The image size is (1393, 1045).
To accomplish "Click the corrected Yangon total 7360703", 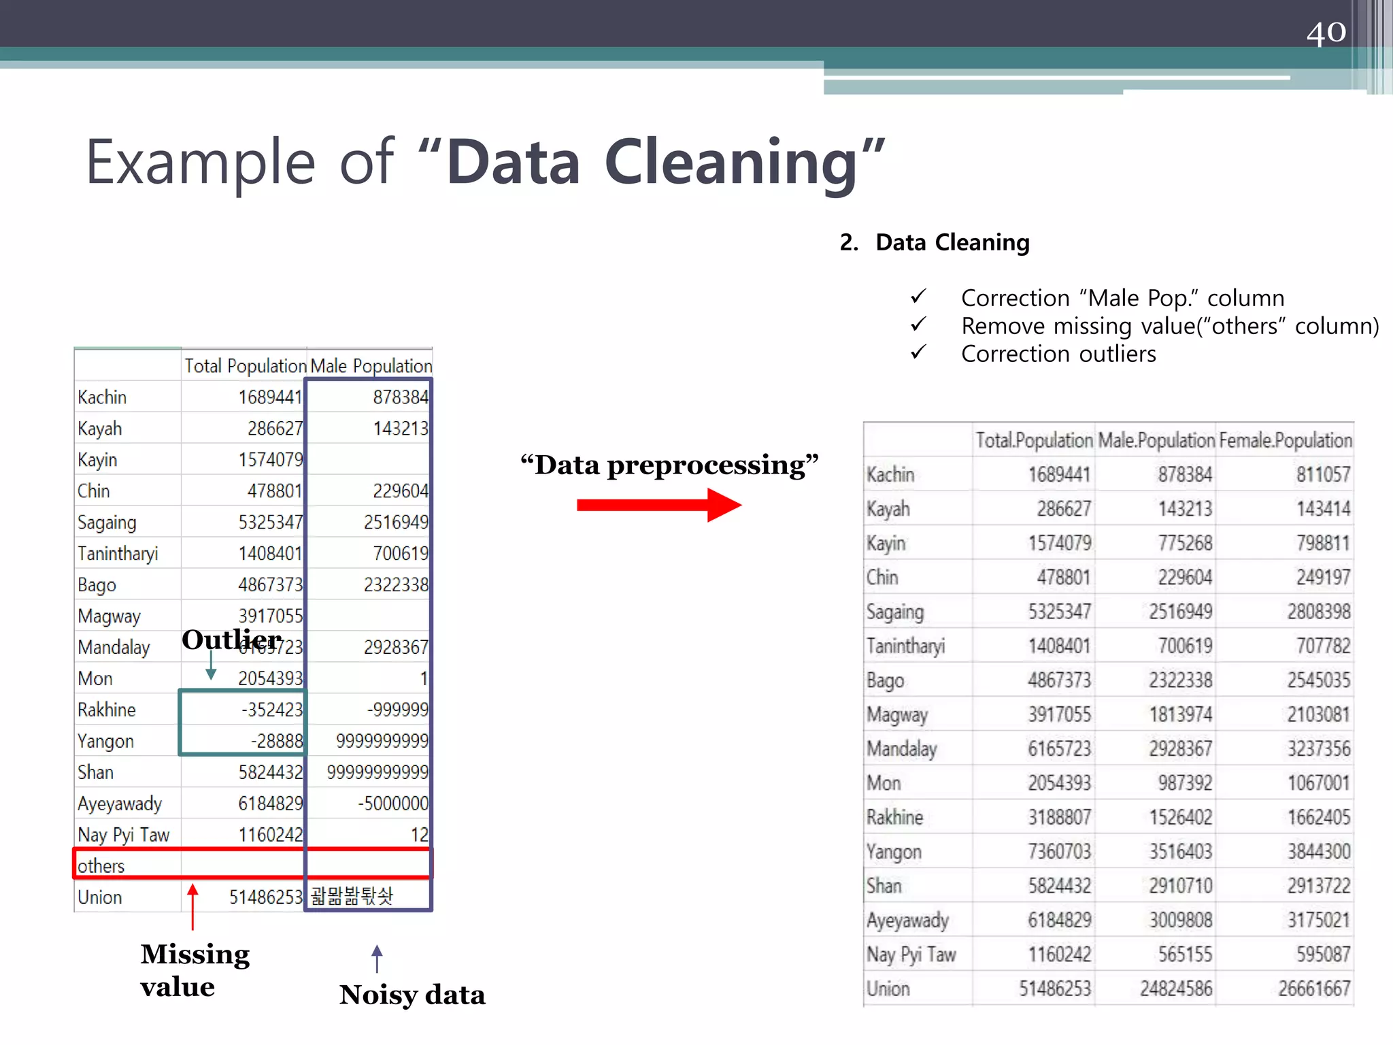I will pyautogui.click(x=1059, y=851).
